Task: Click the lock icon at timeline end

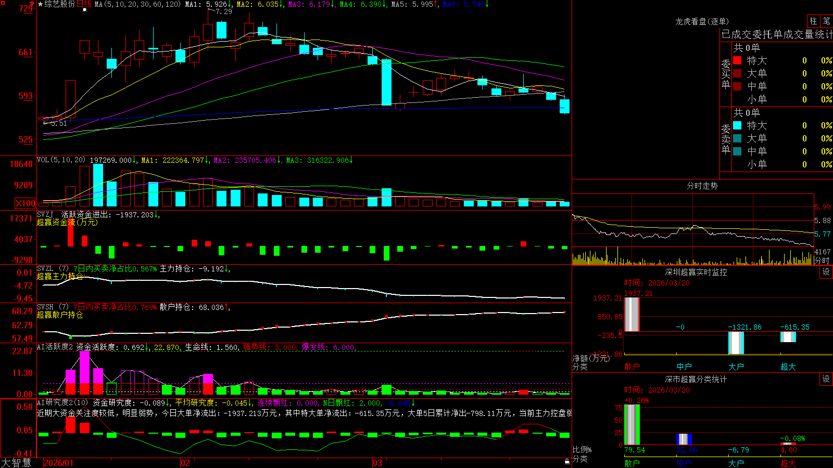Action: (x=567, y=462)
